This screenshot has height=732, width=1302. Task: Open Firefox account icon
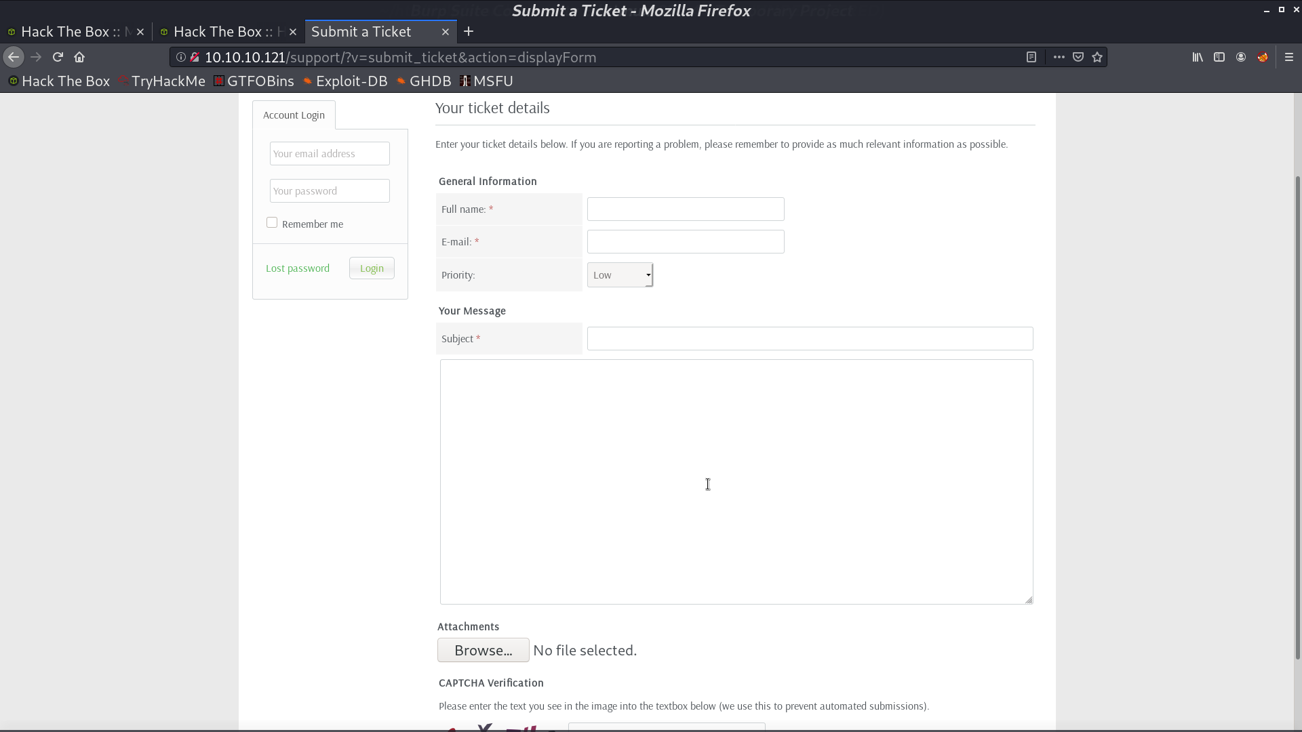pyautogui.click(x=1241, y=58)
